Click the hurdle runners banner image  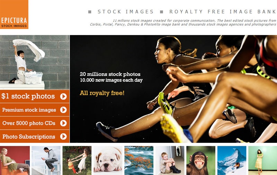point(173,89)
